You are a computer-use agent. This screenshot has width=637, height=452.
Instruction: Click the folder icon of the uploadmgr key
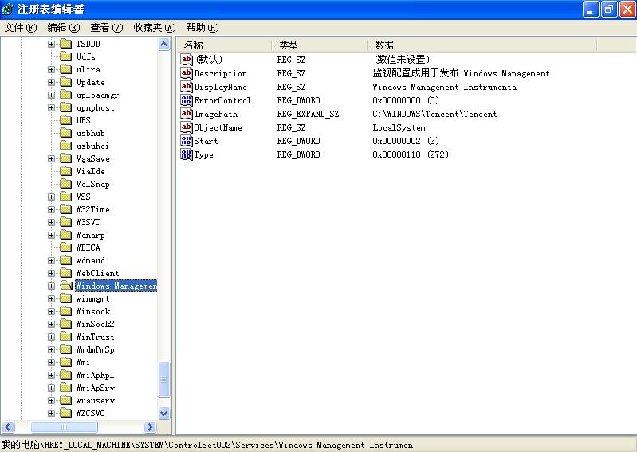[66, 95]
